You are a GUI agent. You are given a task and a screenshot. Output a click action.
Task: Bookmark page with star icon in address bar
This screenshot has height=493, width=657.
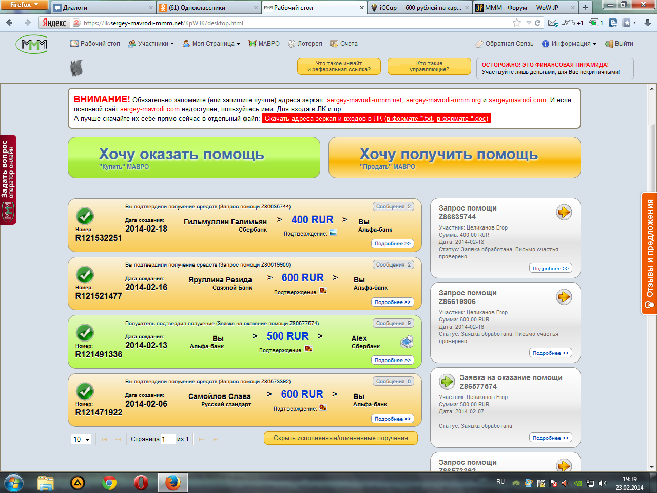click(x=516, y=23)
